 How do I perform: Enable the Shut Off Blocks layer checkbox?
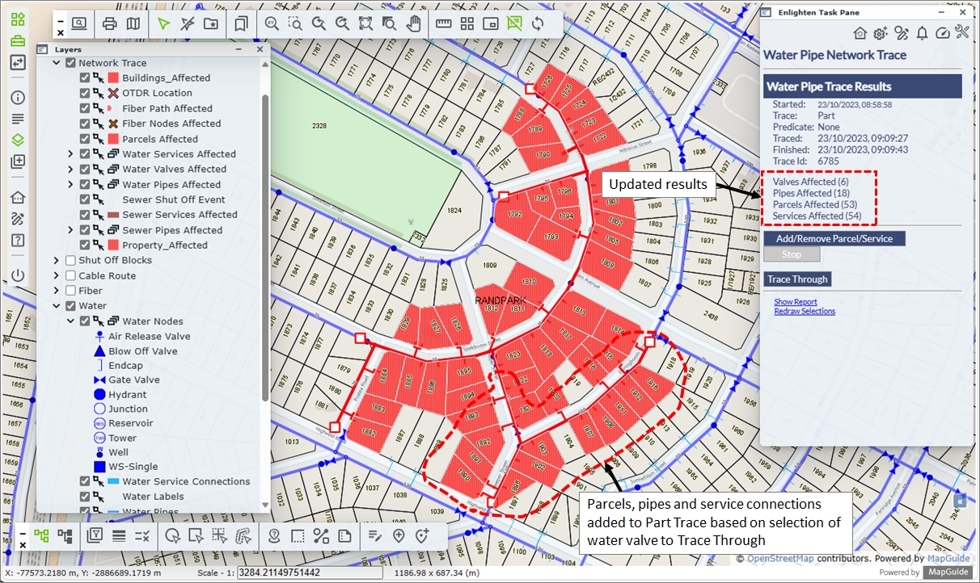pyautogui.click(x=71, y=261)
